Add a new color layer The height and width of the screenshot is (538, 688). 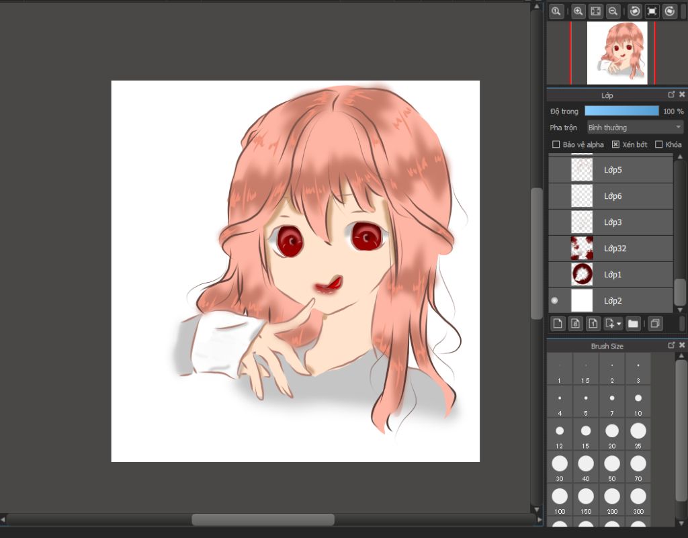pyautogui.click(x=558, y=324)
